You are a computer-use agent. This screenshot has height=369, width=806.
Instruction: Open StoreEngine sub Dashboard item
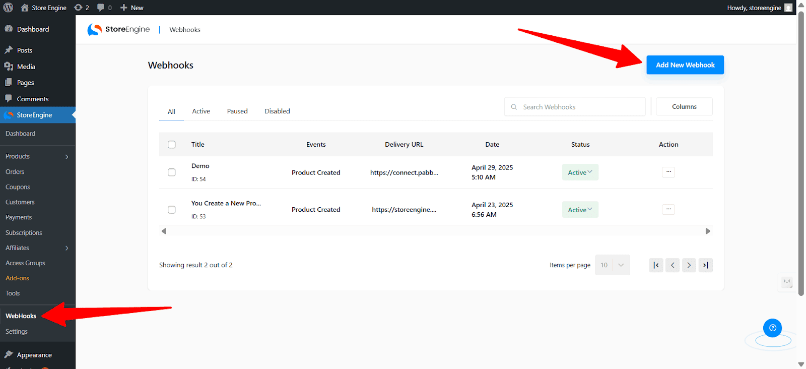pyautogui.click(x=21, y=134)
